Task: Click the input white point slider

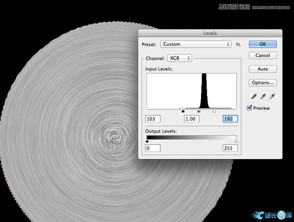Action: (214, 111)
